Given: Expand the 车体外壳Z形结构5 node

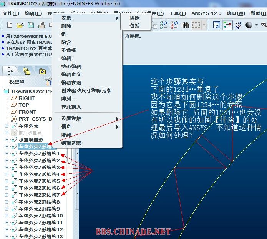Looking at the screenshot, I should coord(7,181).
